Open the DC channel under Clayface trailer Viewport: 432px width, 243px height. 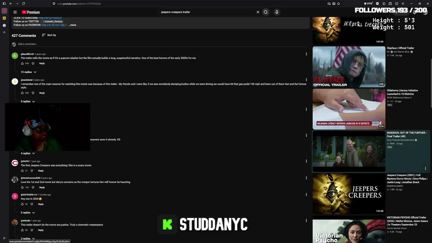coord(398,52)
